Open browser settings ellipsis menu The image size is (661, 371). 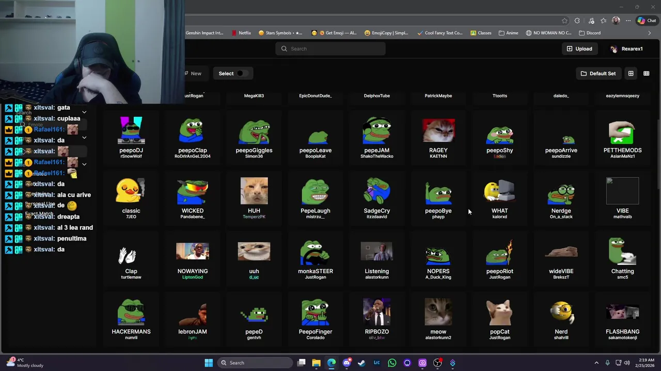628,21
